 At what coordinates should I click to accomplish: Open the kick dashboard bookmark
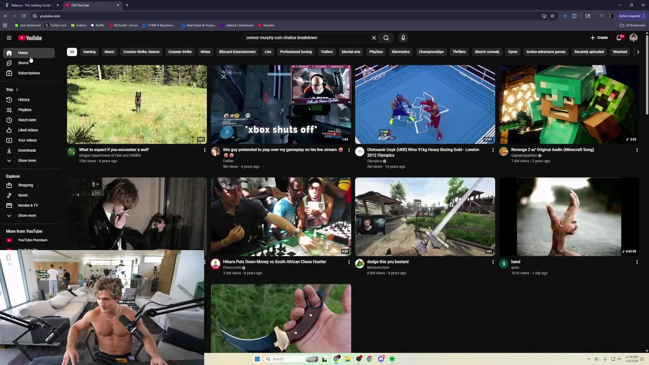pos(28,25)
